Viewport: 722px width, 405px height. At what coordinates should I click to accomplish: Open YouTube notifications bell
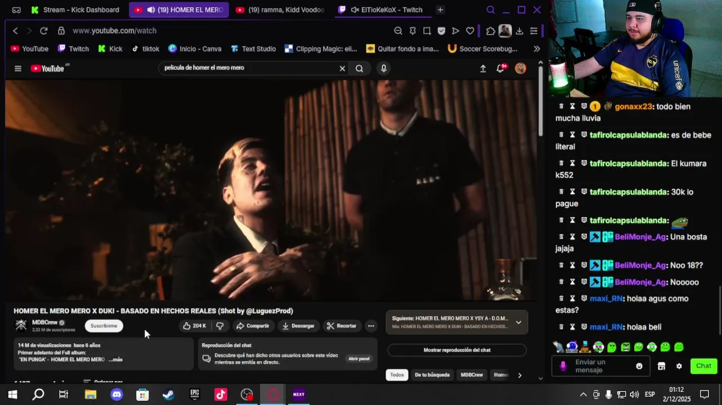pos(500,69)
